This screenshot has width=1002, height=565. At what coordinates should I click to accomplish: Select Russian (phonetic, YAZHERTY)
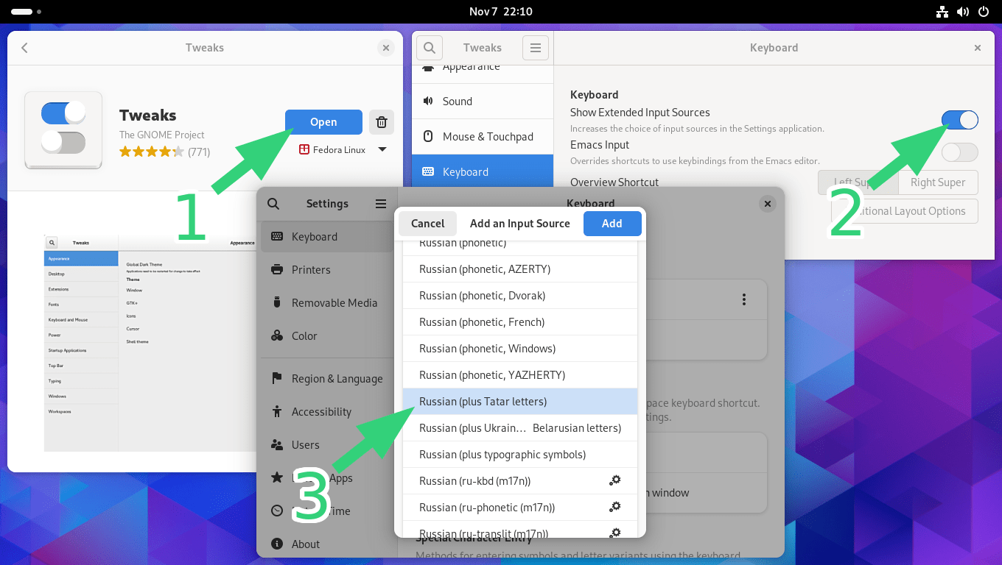(520, 375)
